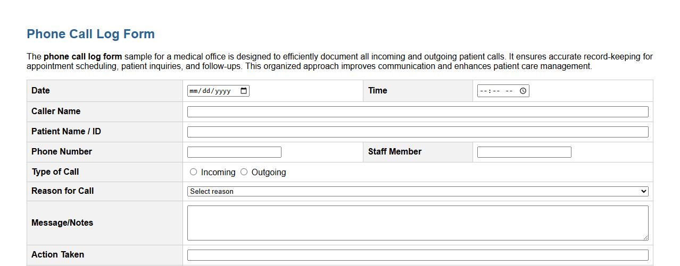The width and height of the screenshot is (680, 266).
Task: Grab the Message/Notes resize handle
Action: pos(645,237)
